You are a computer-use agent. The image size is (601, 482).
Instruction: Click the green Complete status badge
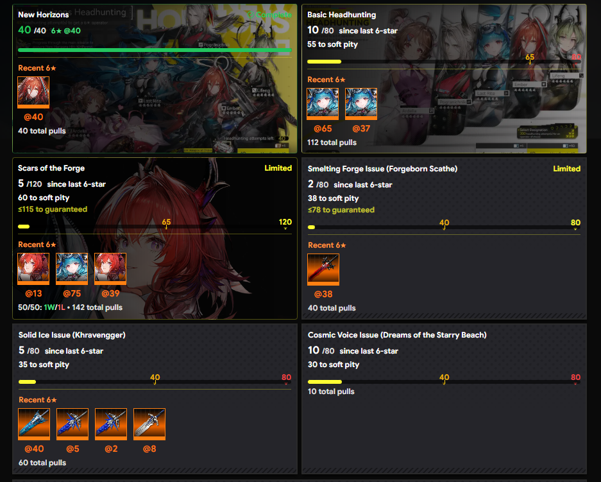pos(269,15)
